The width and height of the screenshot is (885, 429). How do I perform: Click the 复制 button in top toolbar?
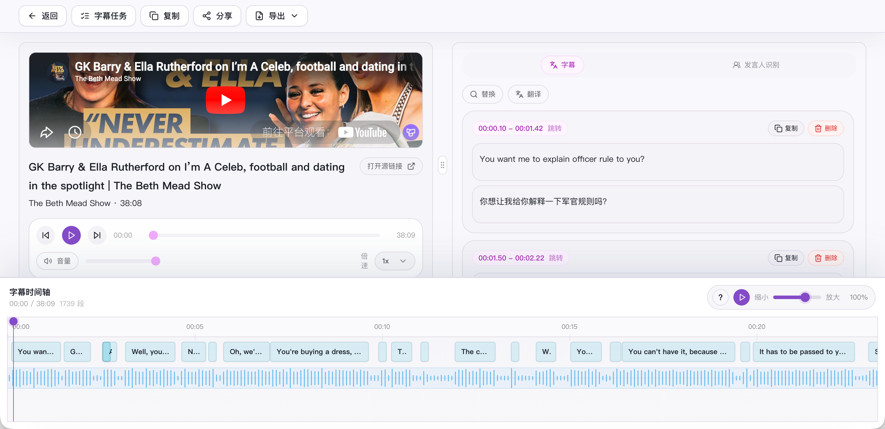(164, 16)
